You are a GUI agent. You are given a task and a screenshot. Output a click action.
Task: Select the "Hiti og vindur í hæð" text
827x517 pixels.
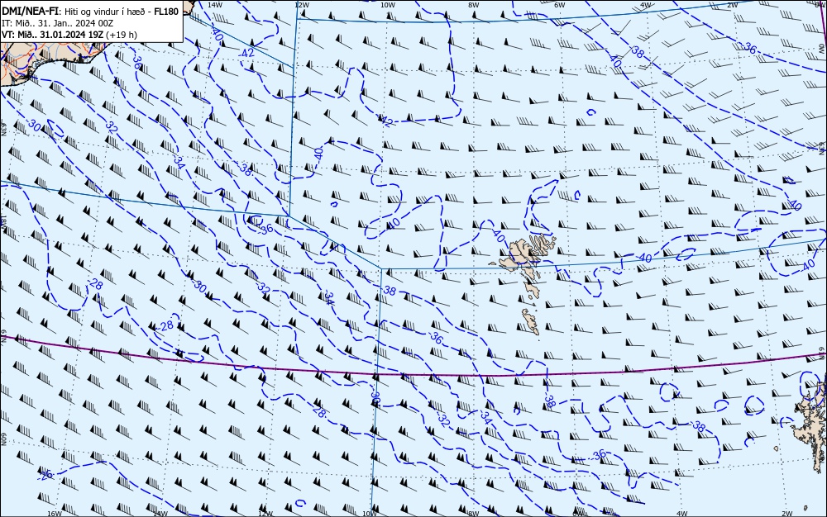tap(107, 12)
